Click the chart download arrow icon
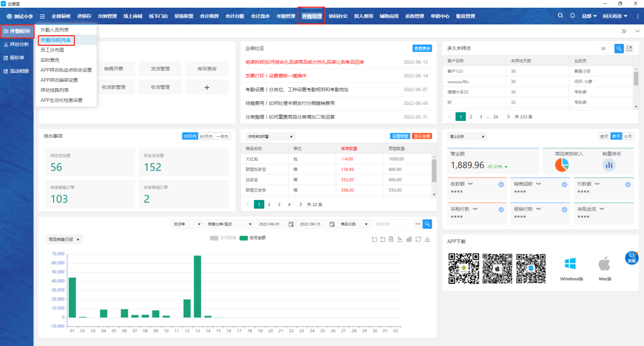The image size is (644, 346). [427, 239]
